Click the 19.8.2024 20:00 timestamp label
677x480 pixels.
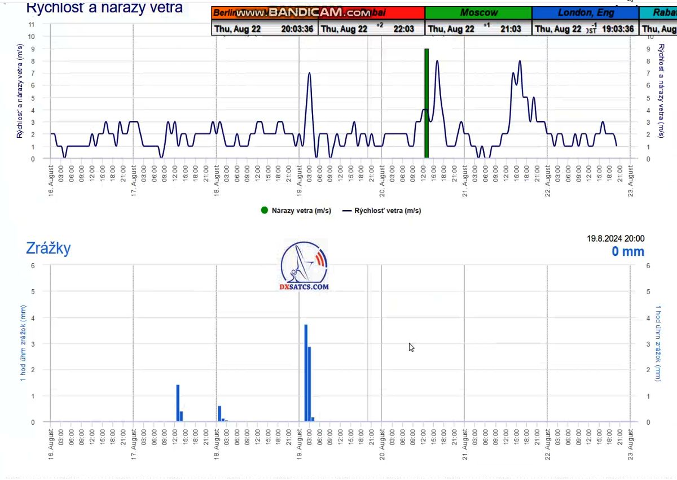coord(616,239)
